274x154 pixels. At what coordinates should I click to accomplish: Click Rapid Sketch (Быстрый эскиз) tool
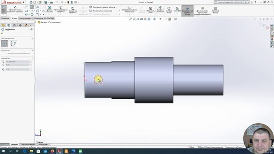pyautogui.click(x=169, y=10)
